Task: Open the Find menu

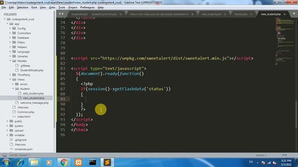Action: pos(34,7)
